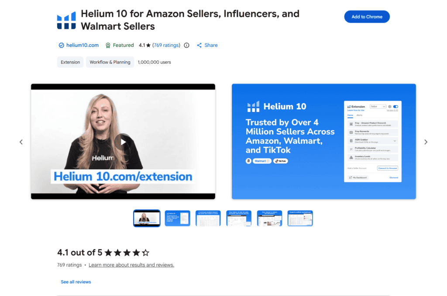Select the second carousel thumbnail
Screen dimensions: 447x296
pyautogui.click(x=177, y=218)
